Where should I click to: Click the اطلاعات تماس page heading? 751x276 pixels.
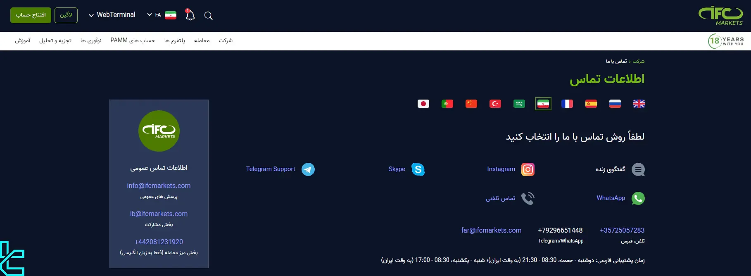pyautogui.click(x=607, y=79)
